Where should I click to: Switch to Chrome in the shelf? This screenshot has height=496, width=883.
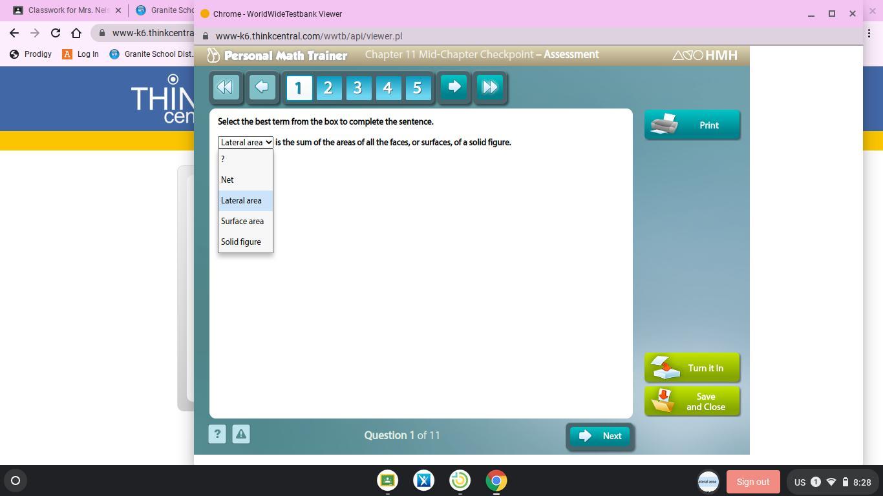[x=496, y=480]
